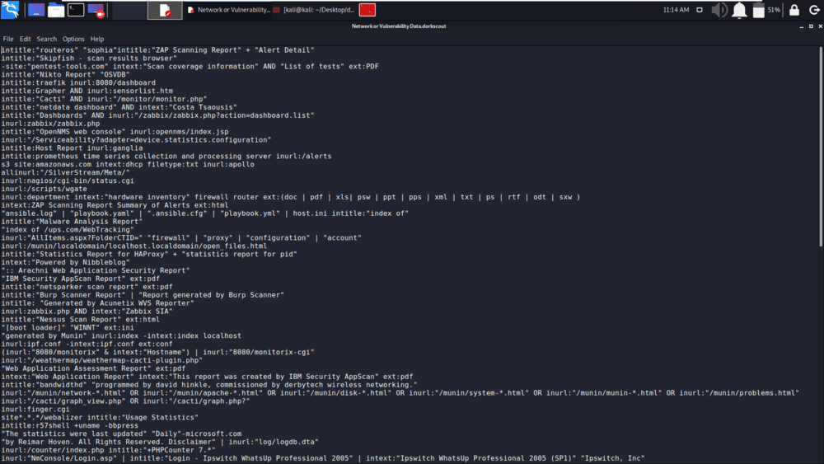Click the volume speaker icon
The image size is (824, 464).
coord(719,9)
